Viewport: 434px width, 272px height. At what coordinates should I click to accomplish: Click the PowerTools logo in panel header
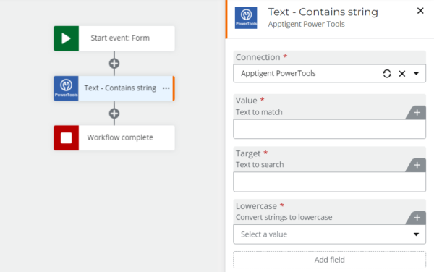[x=246, y=17]
